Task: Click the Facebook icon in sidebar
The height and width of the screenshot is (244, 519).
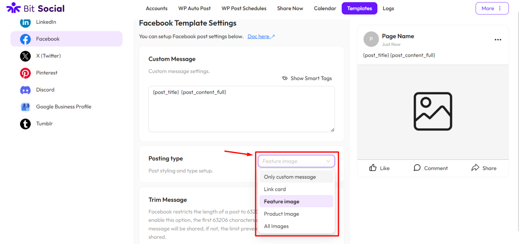Action: point(25,39)
